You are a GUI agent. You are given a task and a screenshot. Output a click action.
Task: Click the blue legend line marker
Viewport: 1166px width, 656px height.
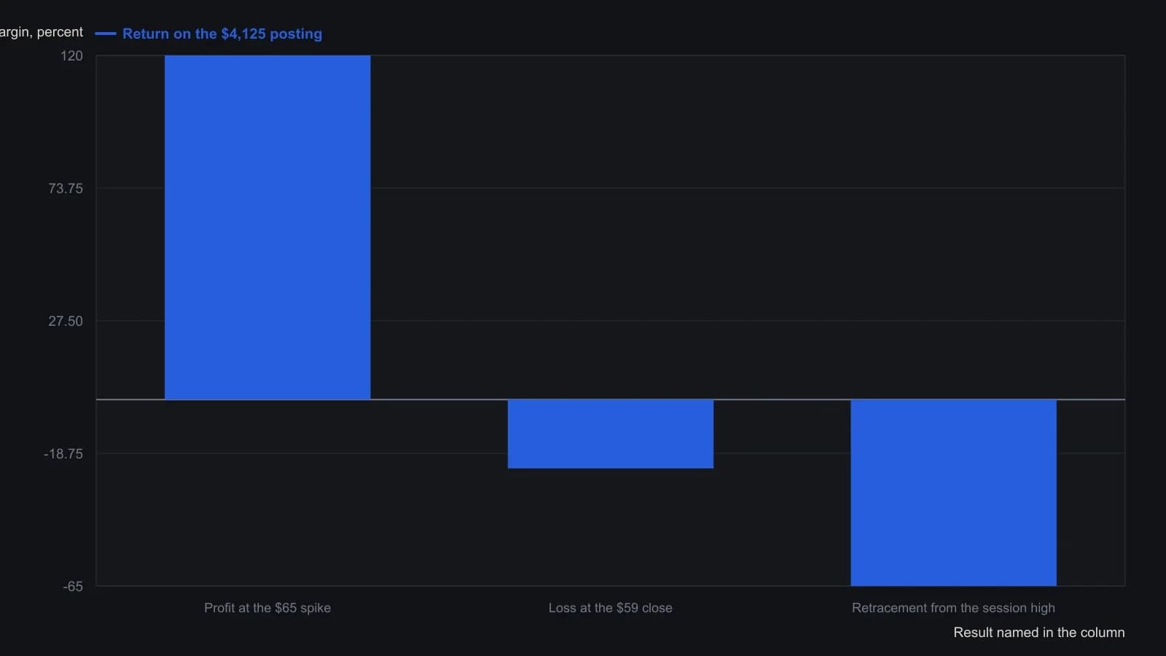pos(106,34)
